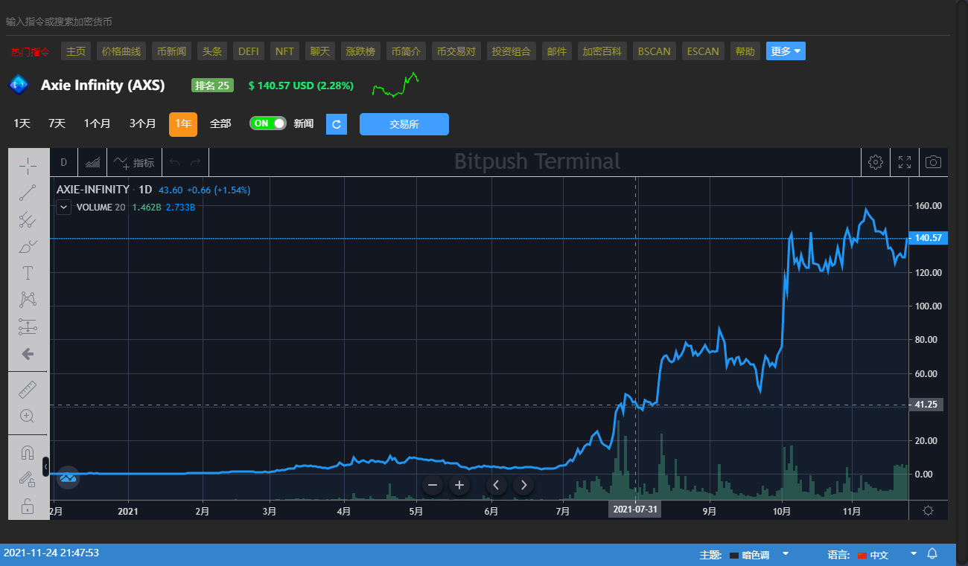The image size is (968, 566).
Task: Toggle stay in drawing mode pencil-lock icon
Action: click(x=28, y=479)
